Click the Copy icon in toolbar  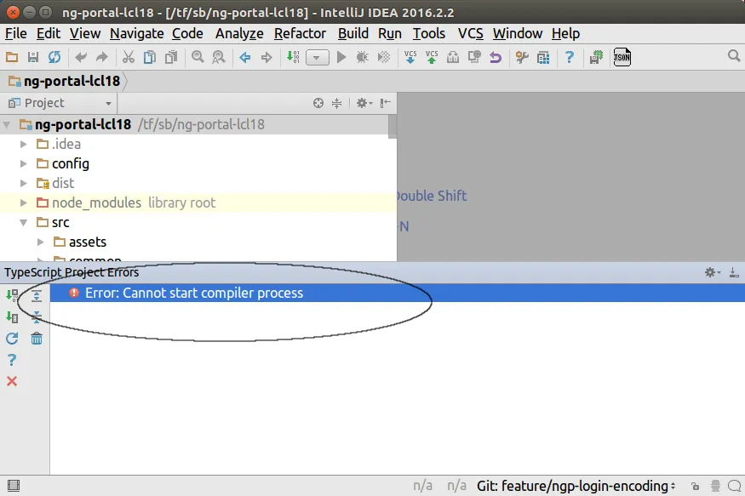coord(150,58)
